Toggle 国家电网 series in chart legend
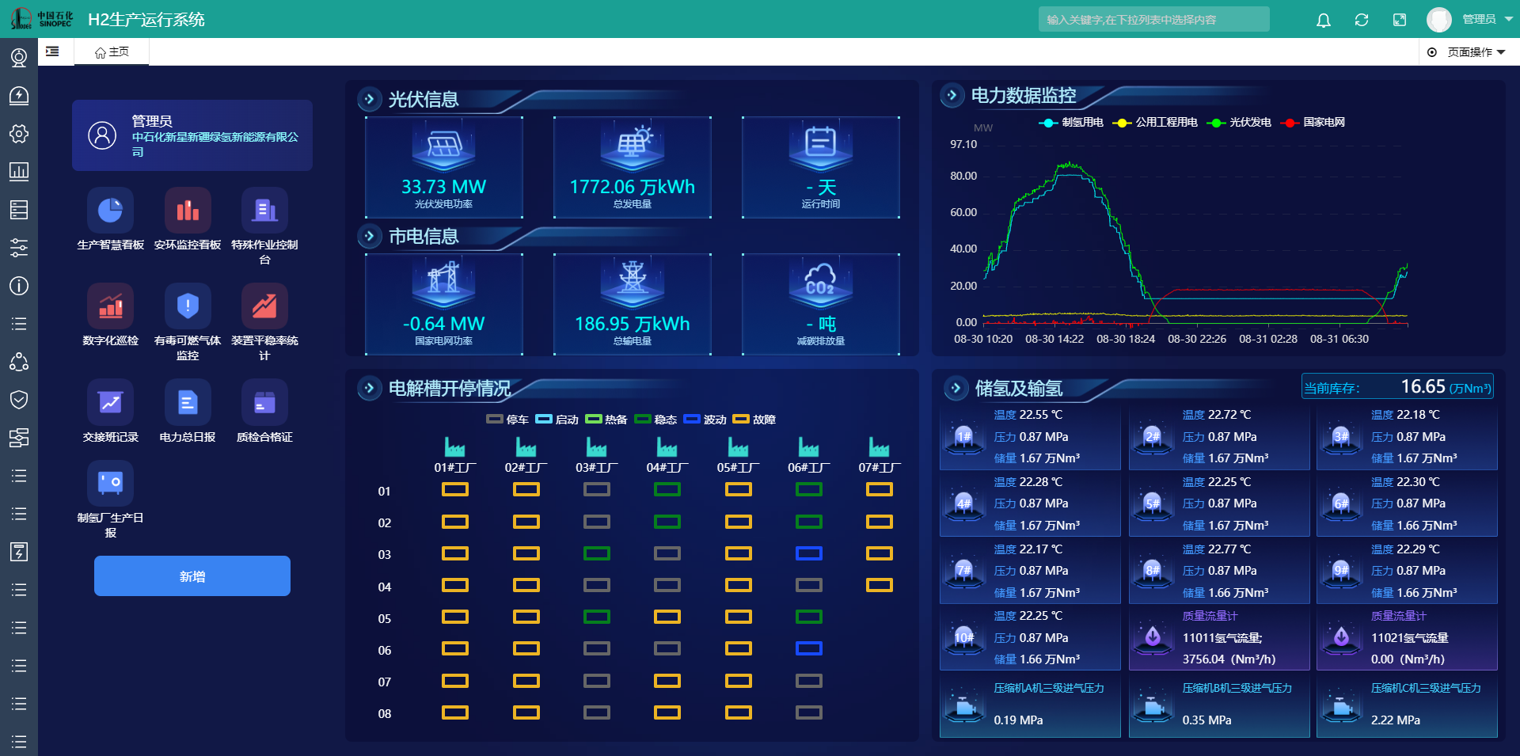 (1314, 123)
